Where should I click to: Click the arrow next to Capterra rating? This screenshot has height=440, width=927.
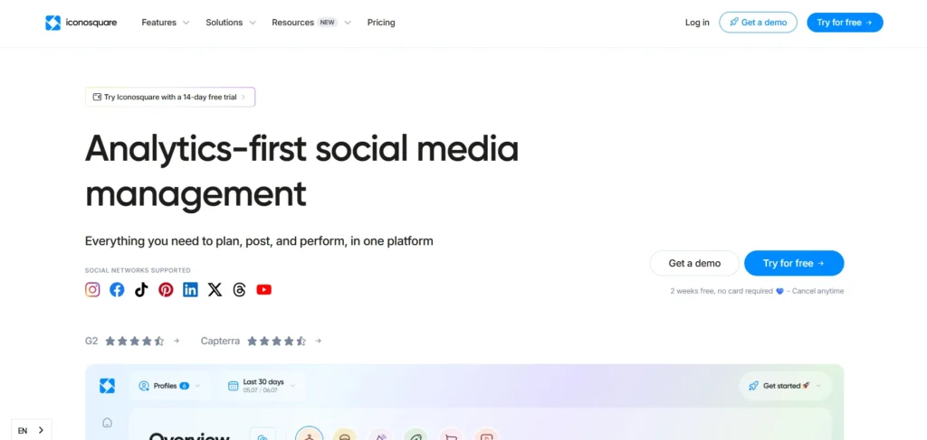(318, 341)
